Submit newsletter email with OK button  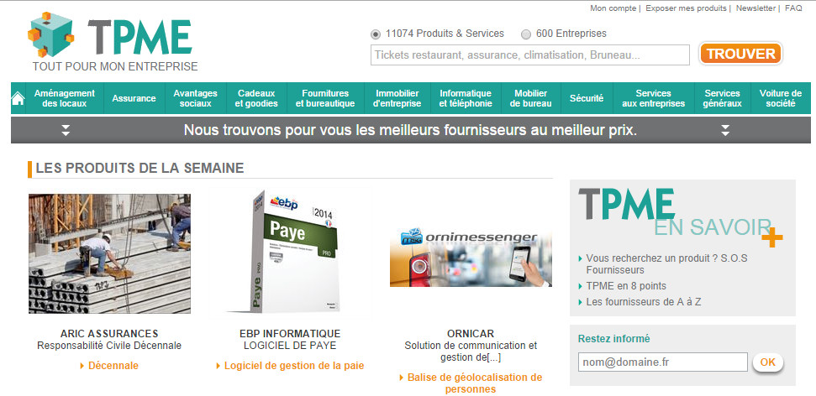767,362
